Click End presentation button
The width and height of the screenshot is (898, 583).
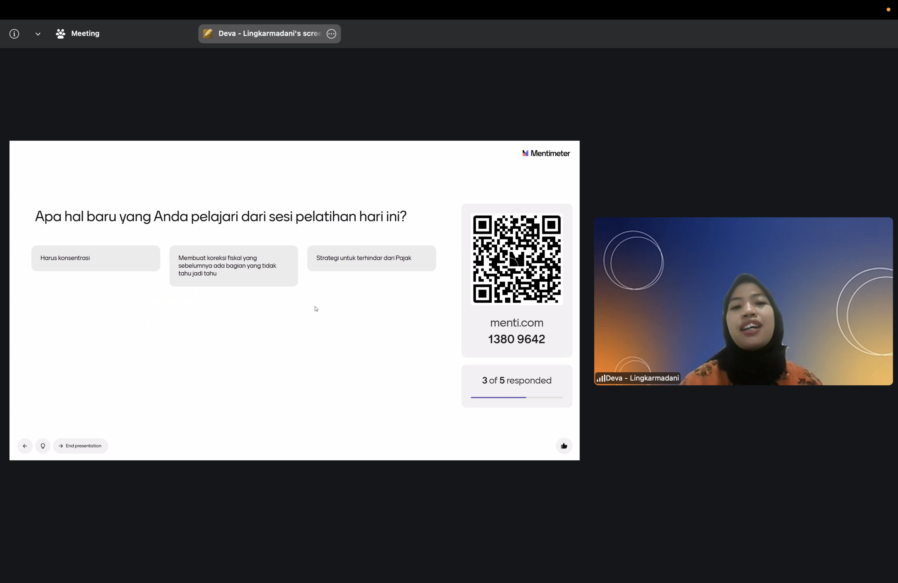click(80, 446)
